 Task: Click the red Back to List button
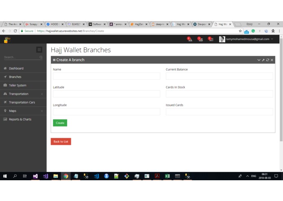click(61, 142)
